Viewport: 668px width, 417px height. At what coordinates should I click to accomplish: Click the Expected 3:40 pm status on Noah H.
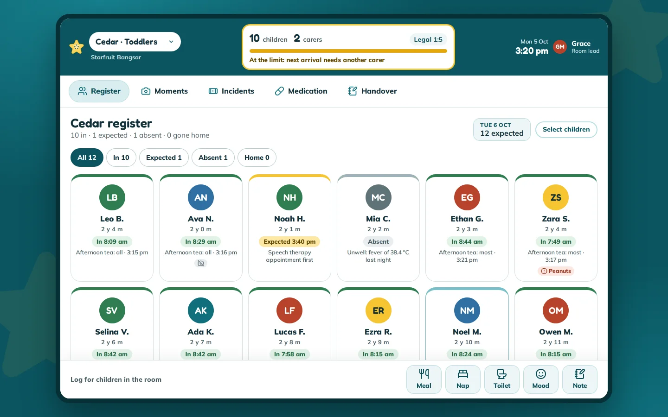[x=289, y=241]
